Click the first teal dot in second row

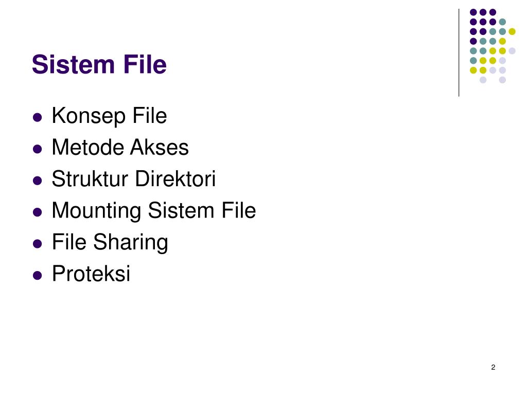click(x=502, y=22)
